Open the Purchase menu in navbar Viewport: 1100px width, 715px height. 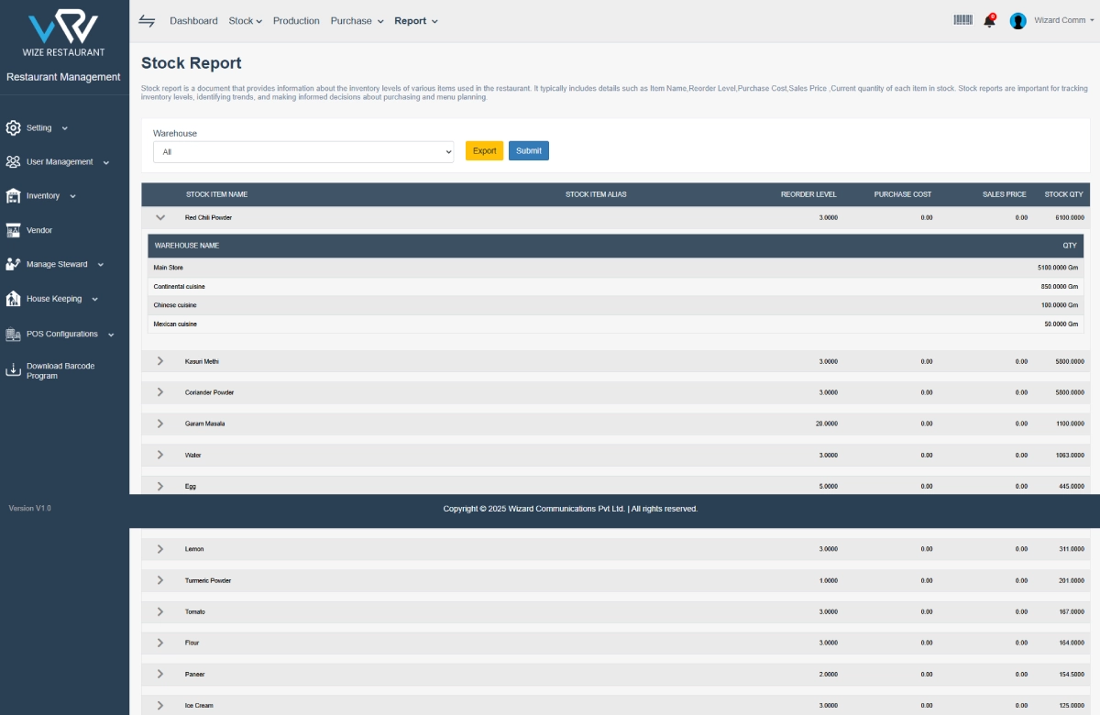[x=357, y=21]
